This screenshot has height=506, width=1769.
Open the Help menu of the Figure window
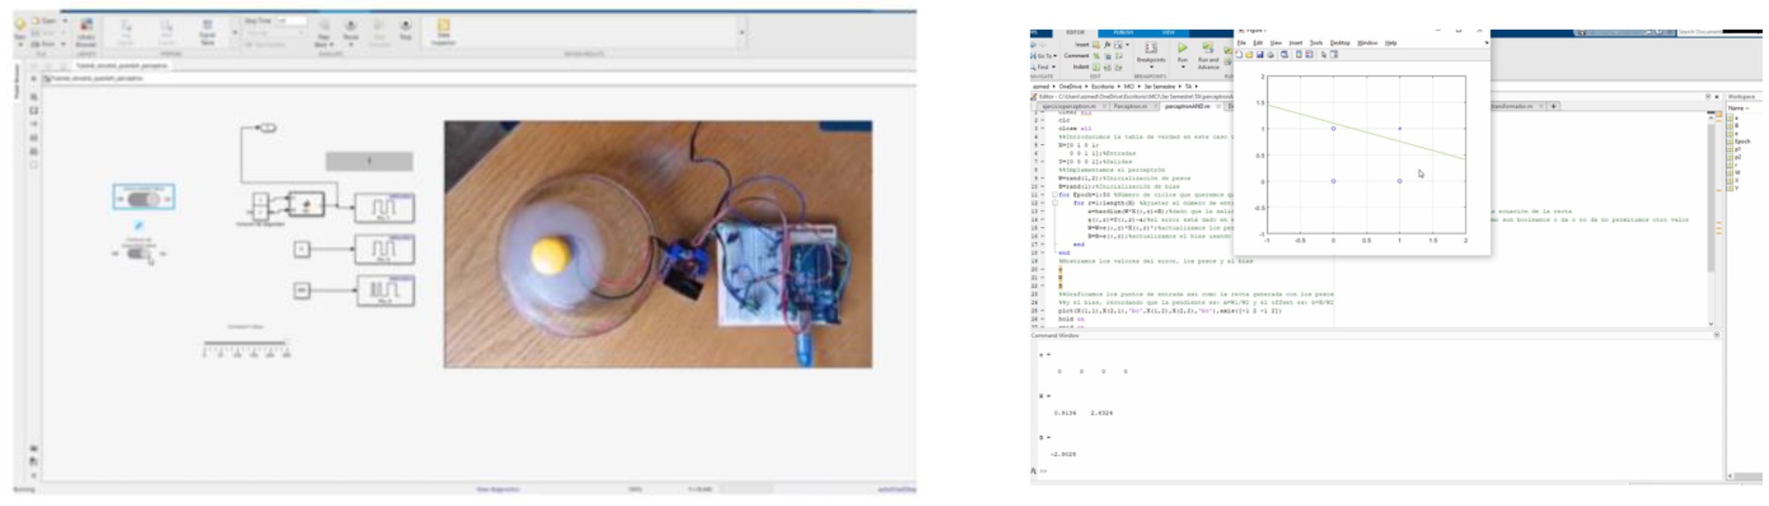click(x=1390, y=43)
